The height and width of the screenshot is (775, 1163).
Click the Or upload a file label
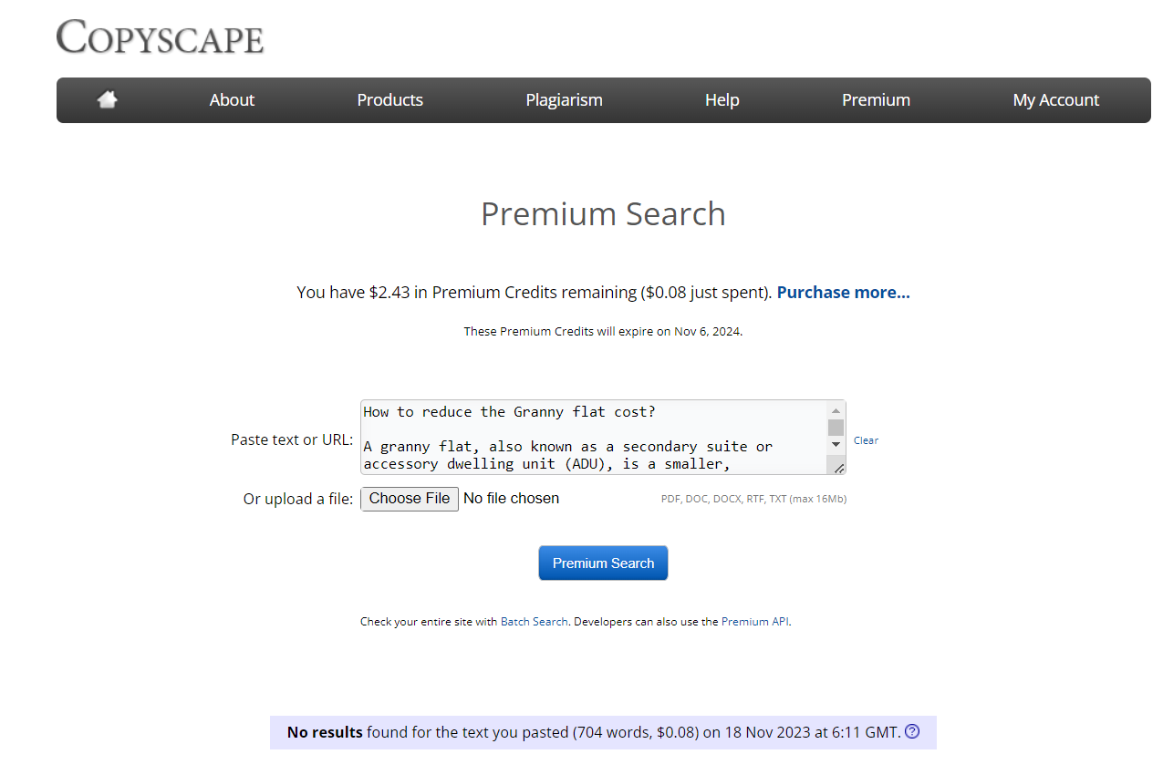[x=297, y=500]
